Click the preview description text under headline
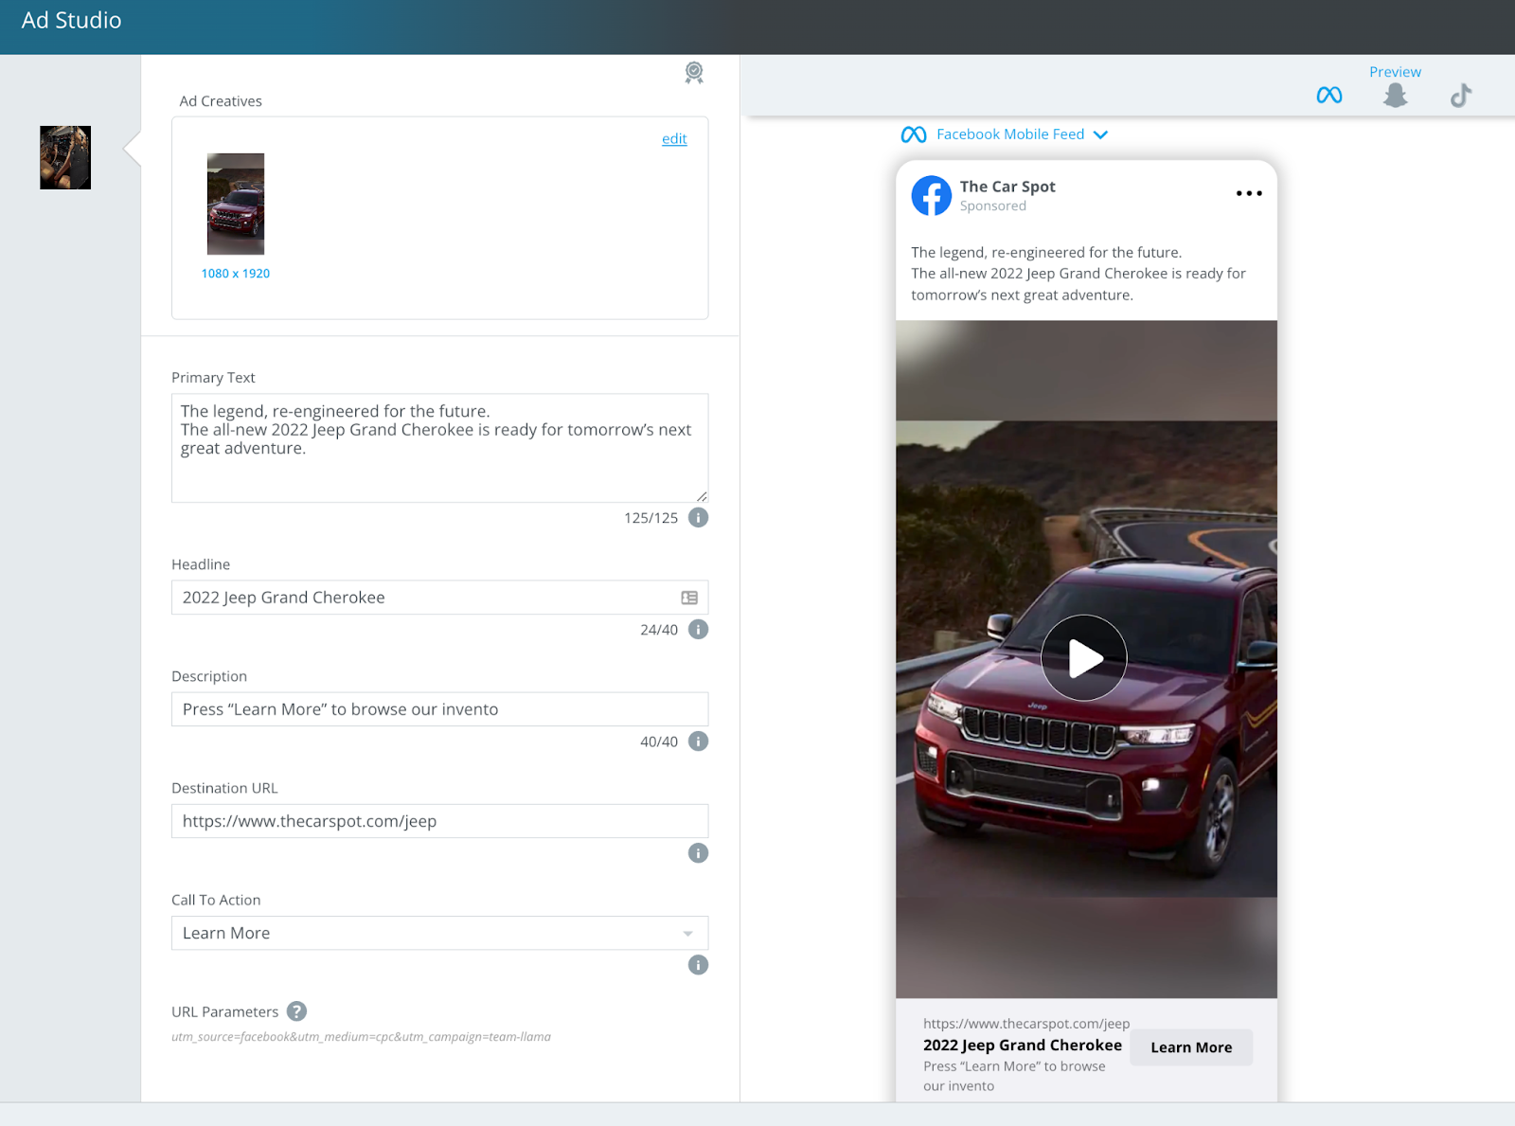1515x1126 pixels. click(1014, 1077)
